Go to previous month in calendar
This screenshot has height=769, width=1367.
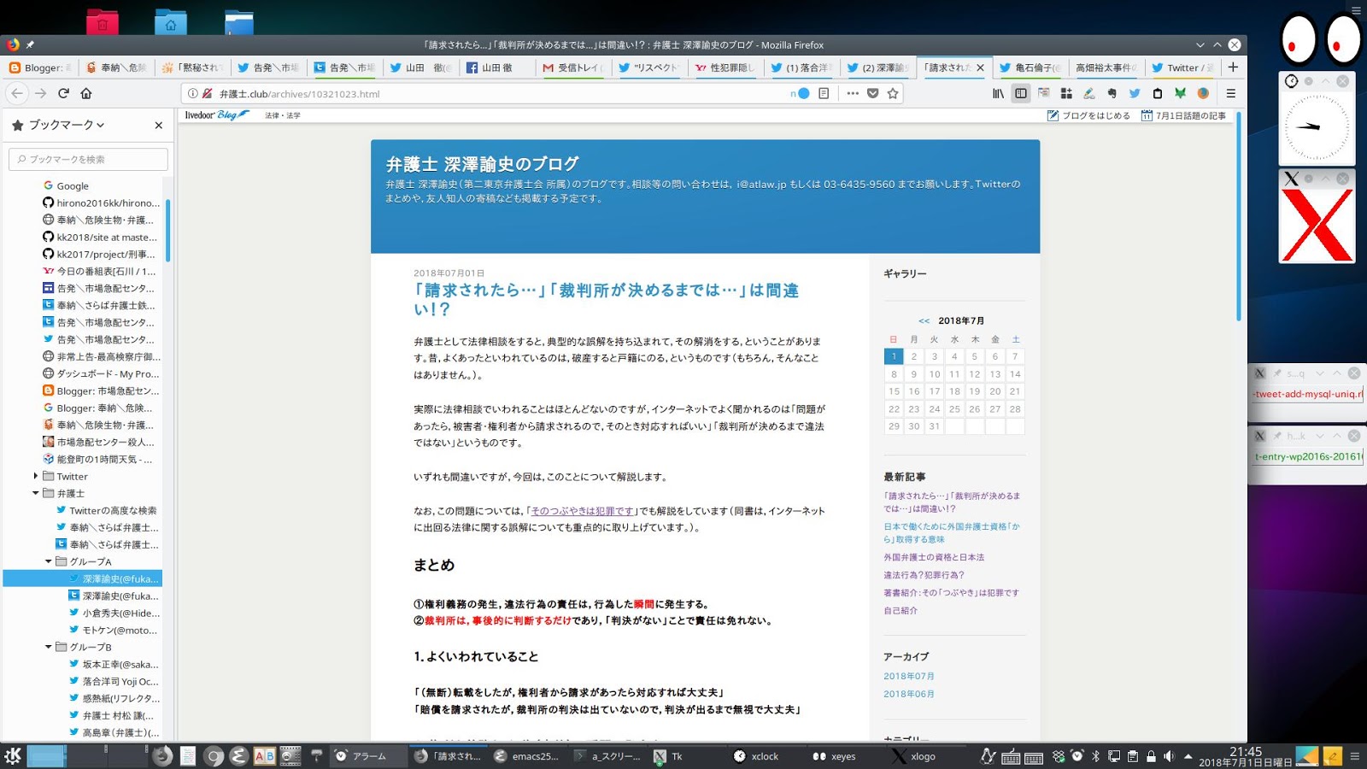(924, 320)
